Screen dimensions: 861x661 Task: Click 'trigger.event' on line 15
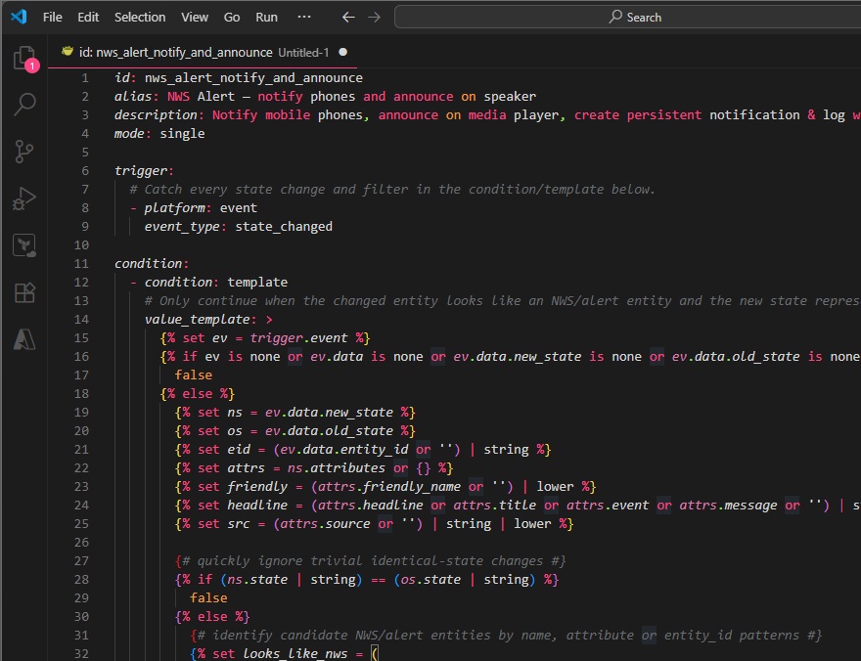pos(298,338)
